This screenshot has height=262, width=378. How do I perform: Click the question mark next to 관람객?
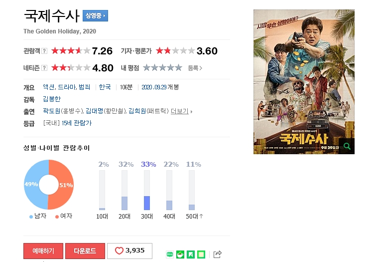[44, 51]
